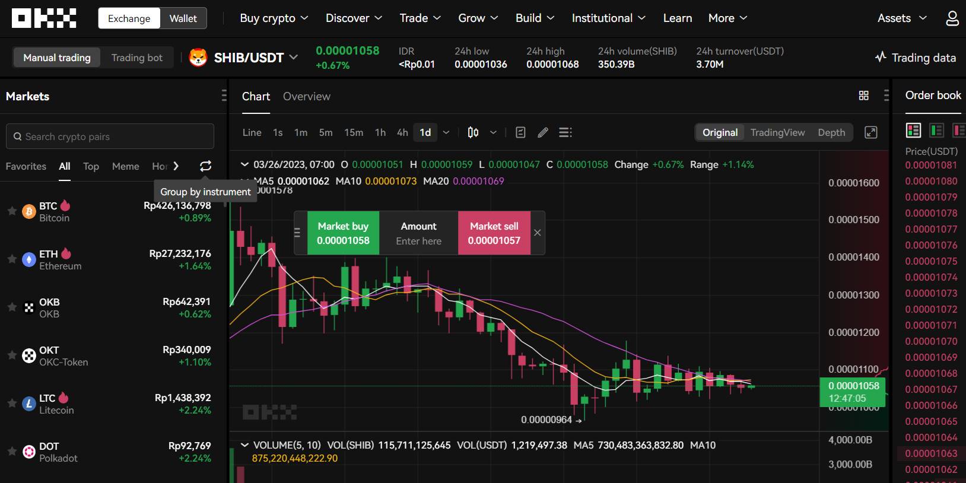Screen dimensions: 966x483
Task: Switch to the Overview tab
Action: click(x=307, y=96)
